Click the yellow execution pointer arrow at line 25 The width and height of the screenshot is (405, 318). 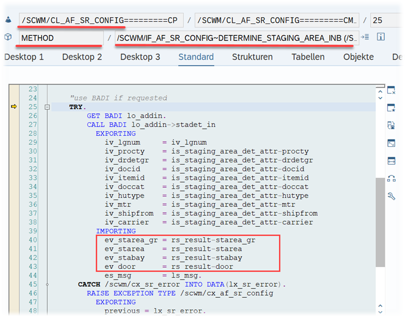point(14,106)
